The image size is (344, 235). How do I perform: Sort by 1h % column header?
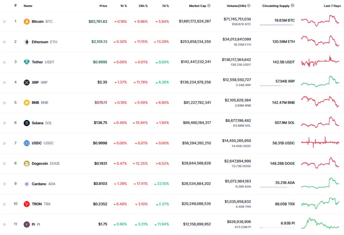124,6
